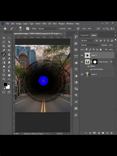Image resolution: width=117 pixels, height=156 pixels.
Task: Open the File menu
Action: 7,24
